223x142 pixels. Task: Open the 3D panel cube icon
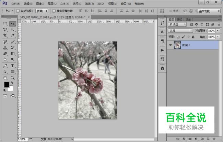pos(162,69)
